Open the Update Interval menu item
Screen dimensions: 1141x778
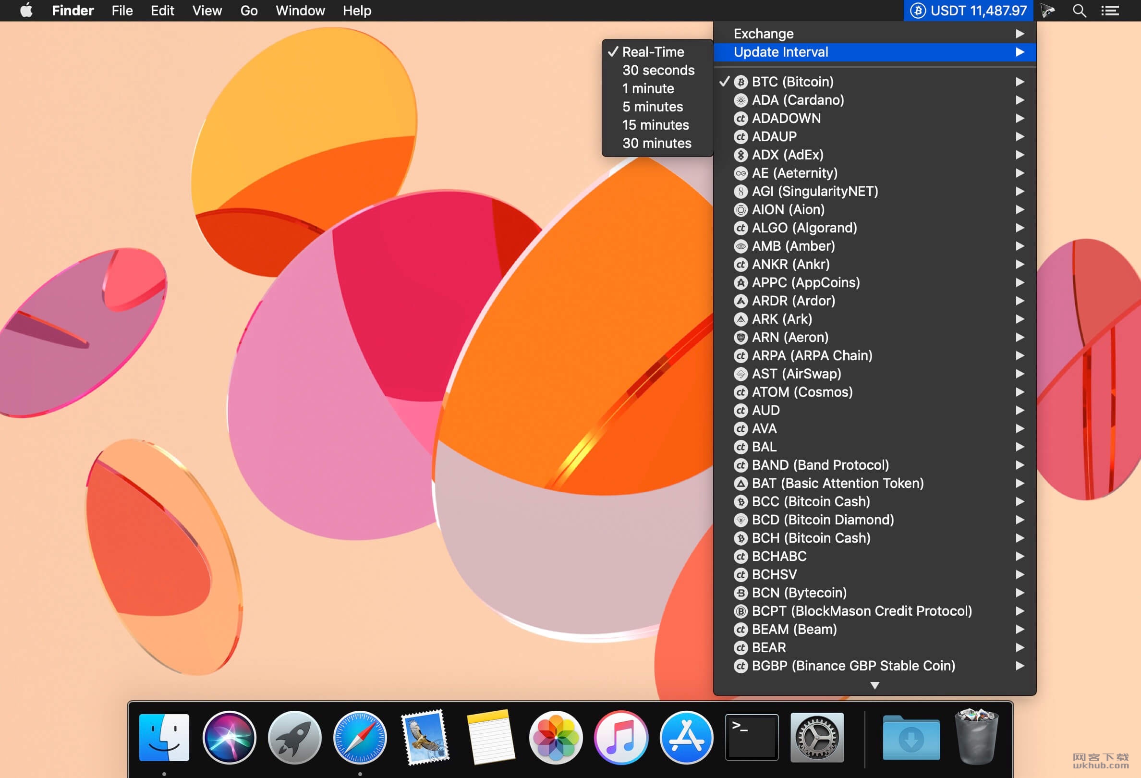click(x=874, y=52)
